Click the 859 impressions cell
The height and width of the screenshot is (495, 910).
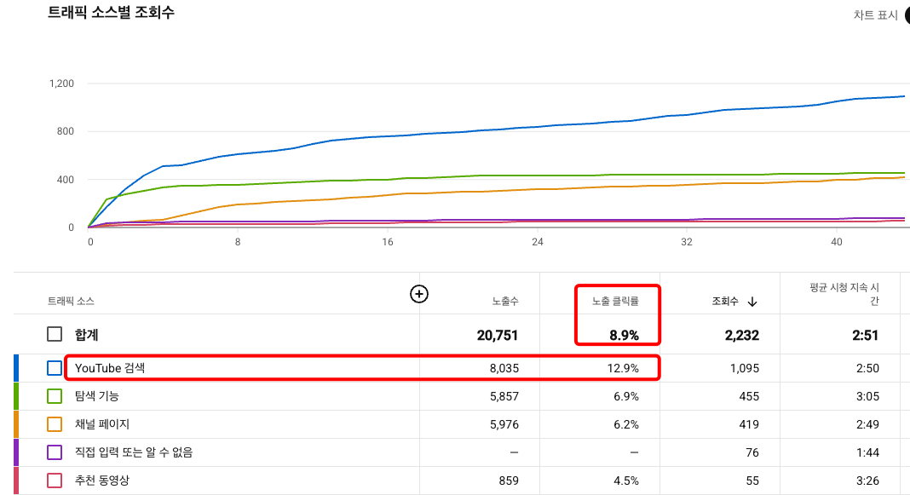tap(509, 481)
